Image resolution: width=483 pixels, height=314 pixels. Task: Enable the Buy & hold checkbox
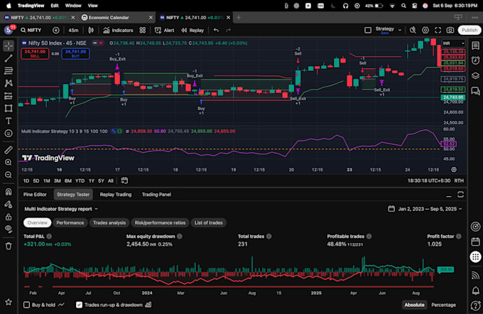click(27, 305)
